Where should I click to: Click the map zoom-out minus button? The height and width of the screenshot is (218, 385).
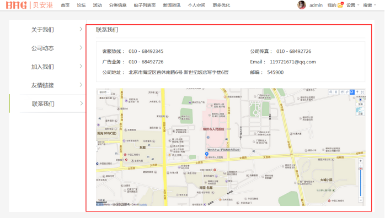pyautogui.click(x=360, y=200)
